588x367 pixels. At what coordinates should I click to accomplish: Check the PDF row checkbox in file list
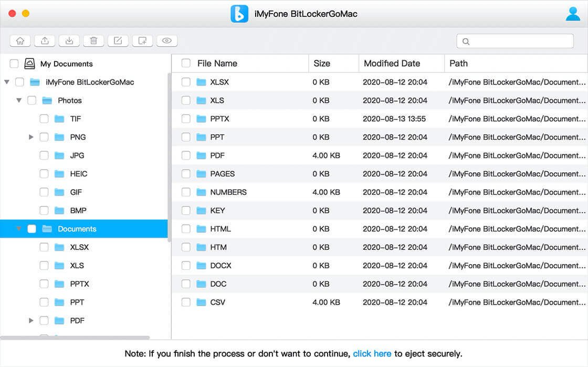coord(186,155)
